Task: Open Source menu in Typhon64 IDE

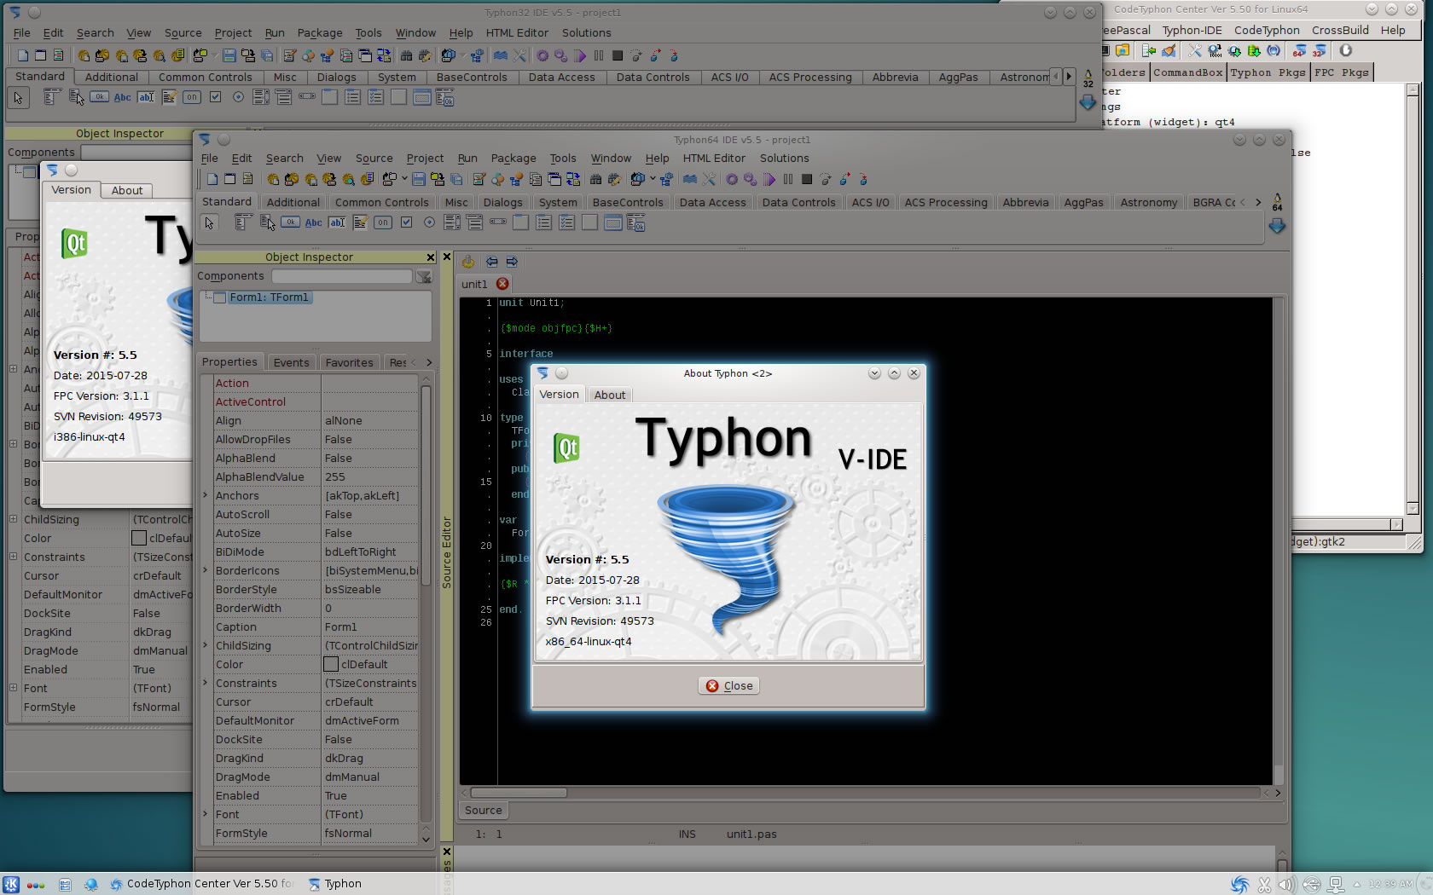Action: 374,159
